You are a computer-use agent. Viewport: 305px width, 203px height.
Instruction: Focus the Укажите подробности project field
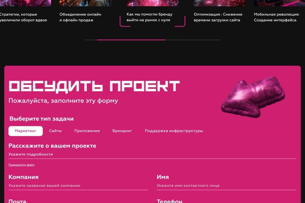coord(152,154)
